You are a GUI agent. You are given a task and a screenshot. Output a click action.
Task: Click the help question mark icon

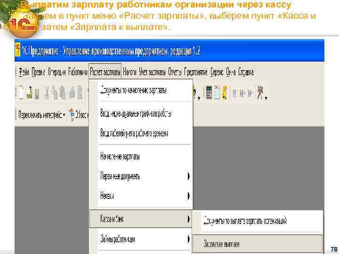tap(194, 93)
